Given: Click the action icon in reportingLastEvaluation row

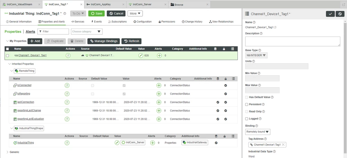Looking at the screenshot, I should coord(67,119).
